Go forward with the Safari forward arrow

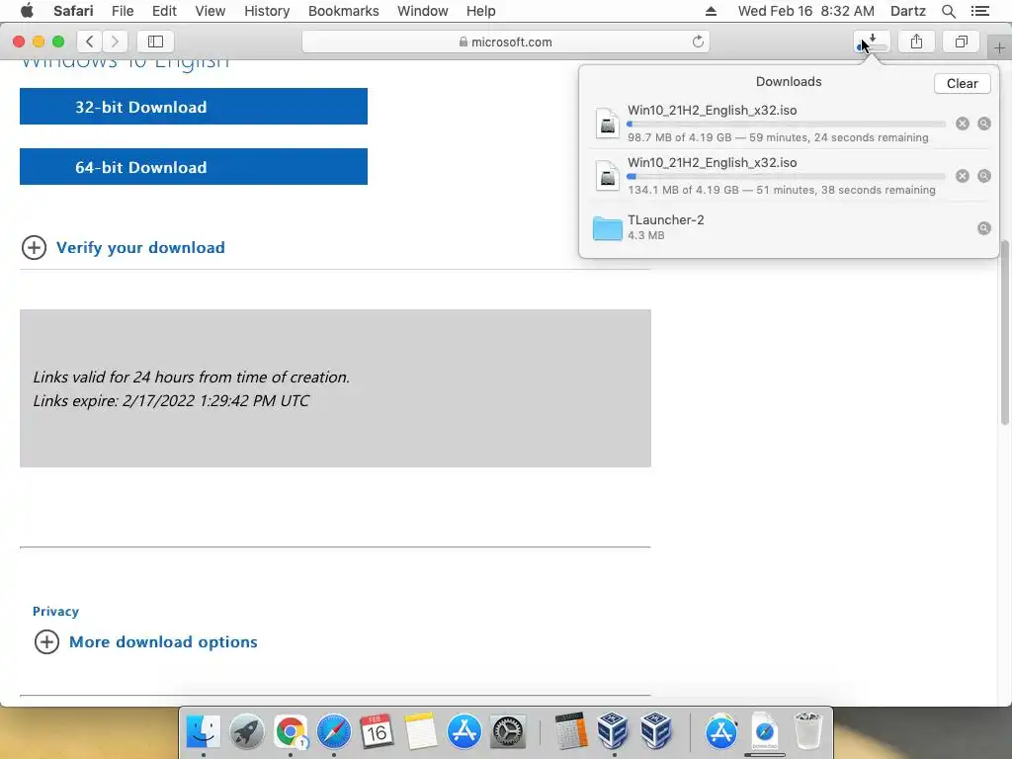click(115, 42)
